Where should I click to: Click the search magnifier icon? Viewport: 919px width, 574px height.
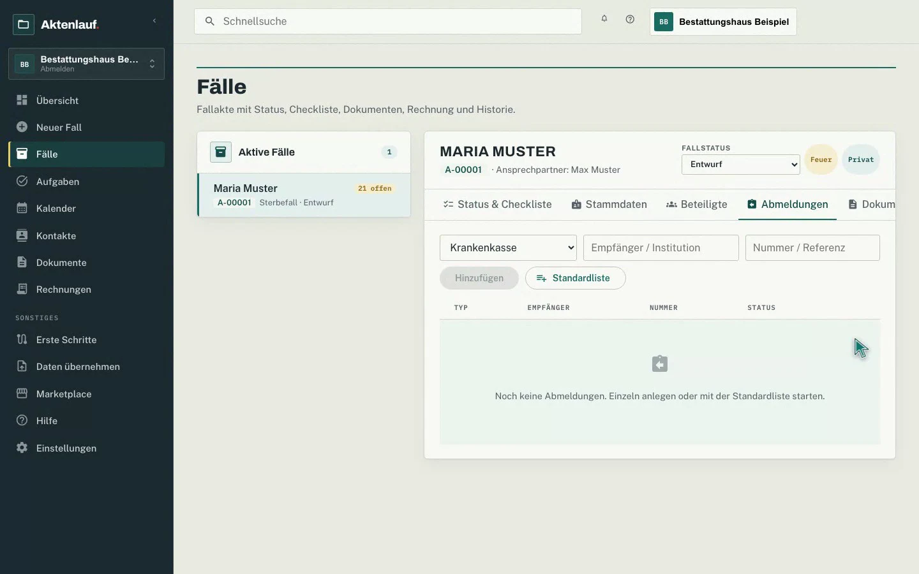[209, 22]
